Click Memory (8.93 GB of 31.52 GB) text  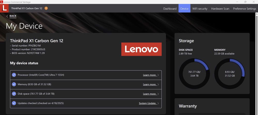[34, 85]
